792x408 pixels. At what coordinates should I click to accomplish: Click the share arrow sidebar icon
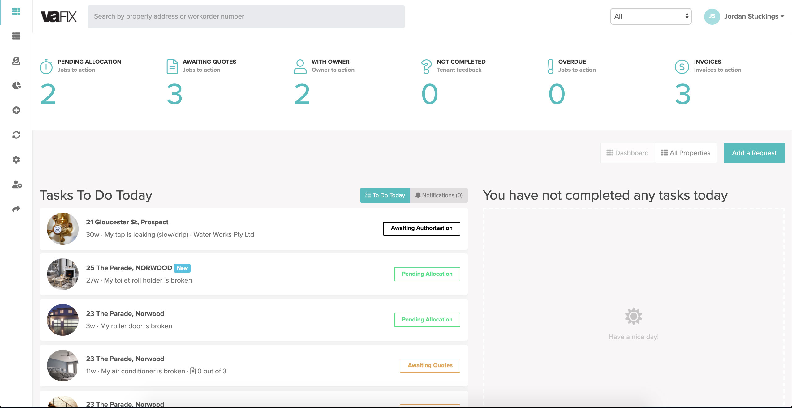16,209
